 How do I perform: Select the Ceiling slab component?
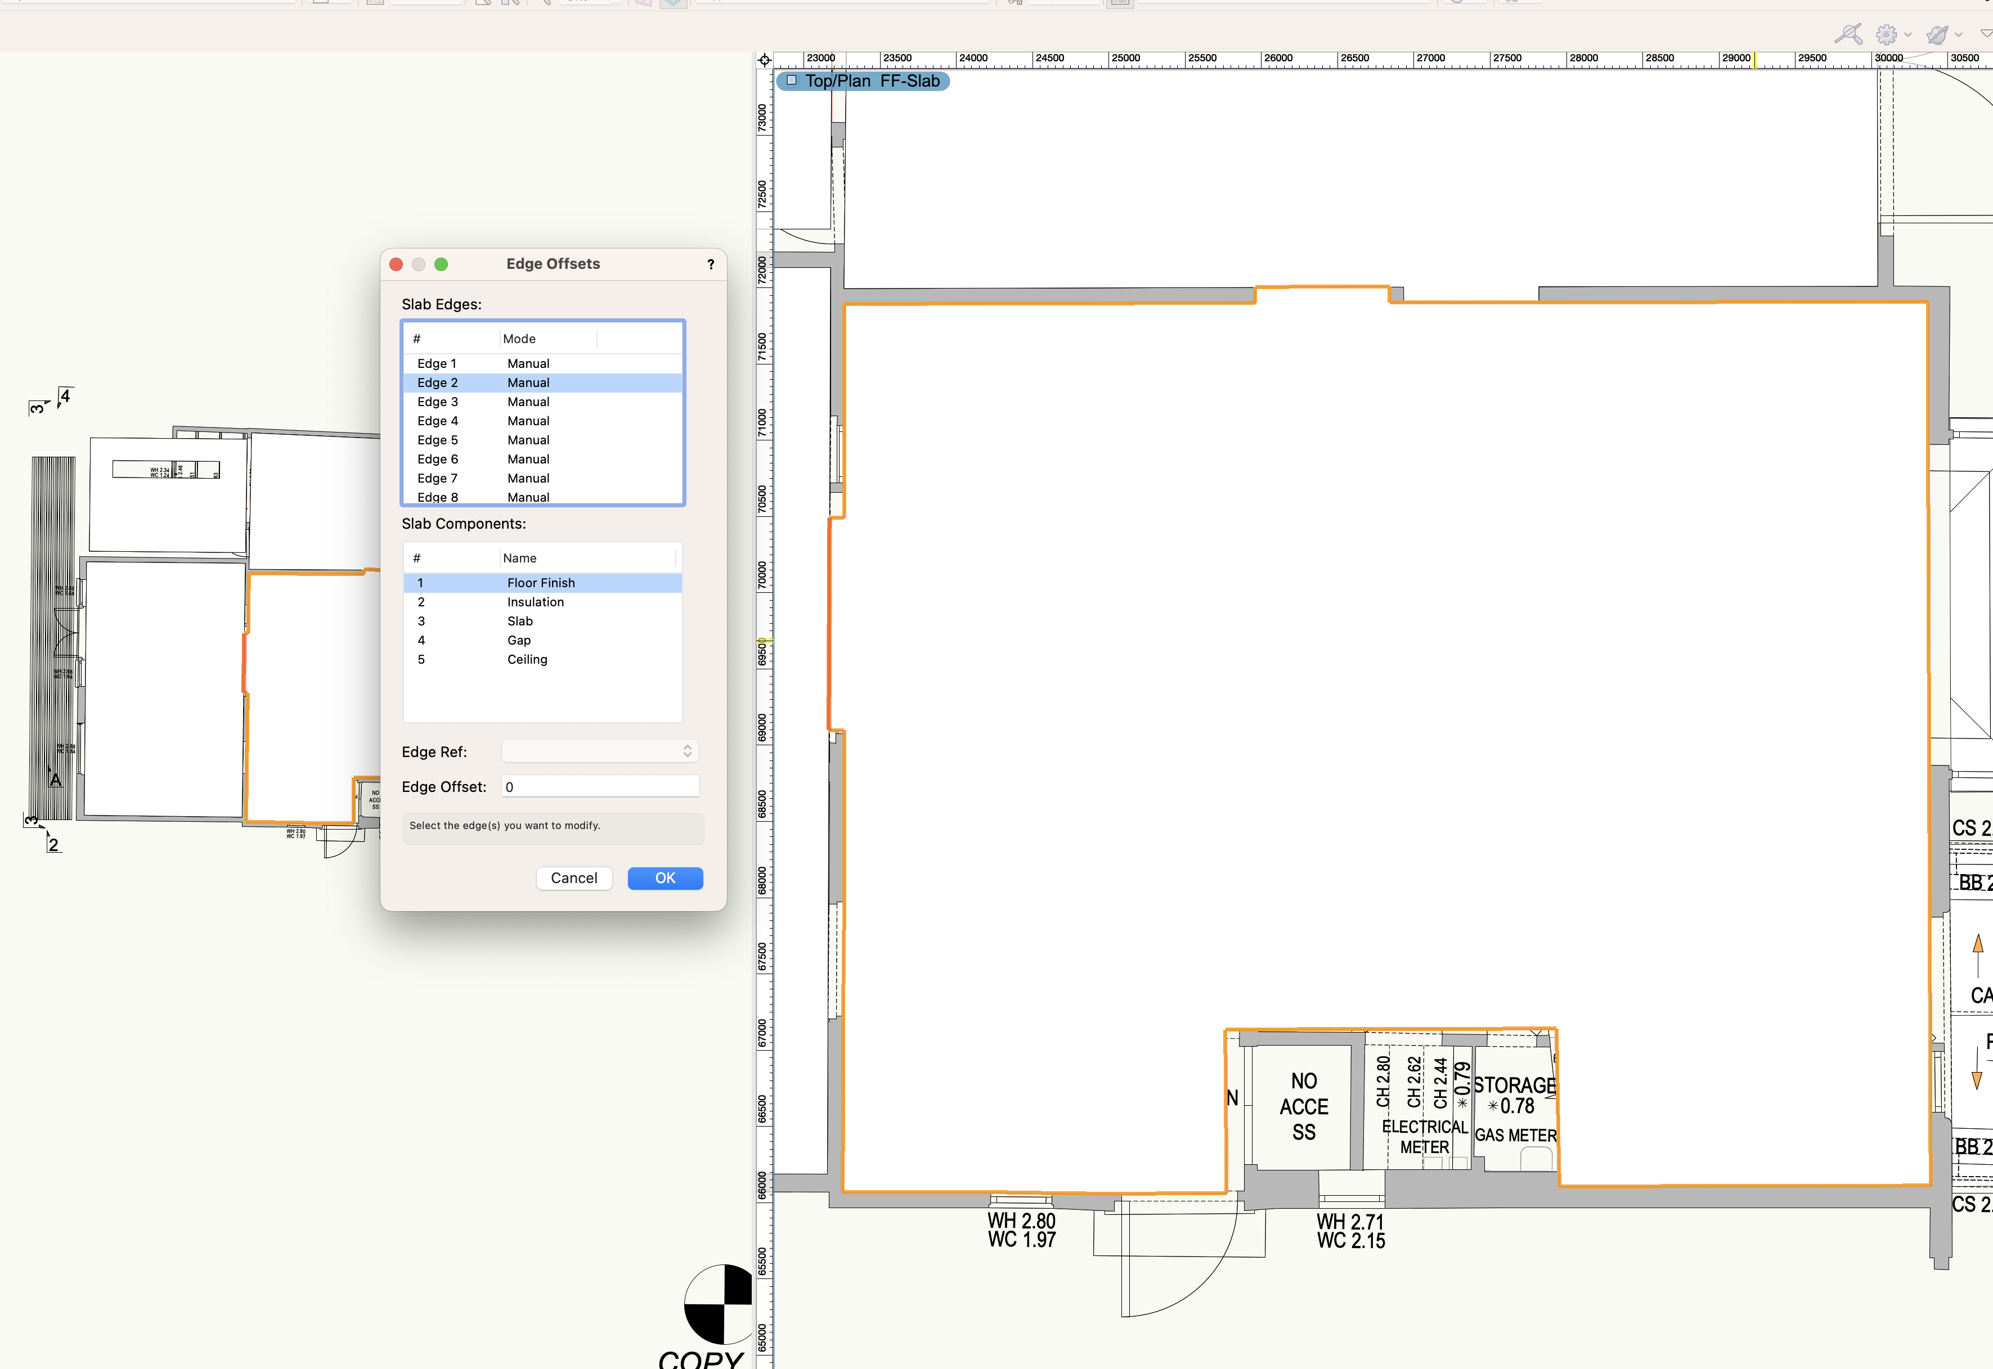[527, 659]
